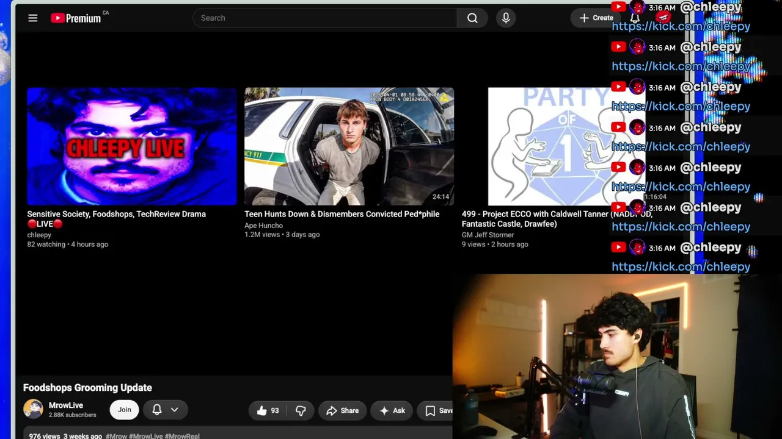Open the MrowLive channel avatar

coord(33,409)
